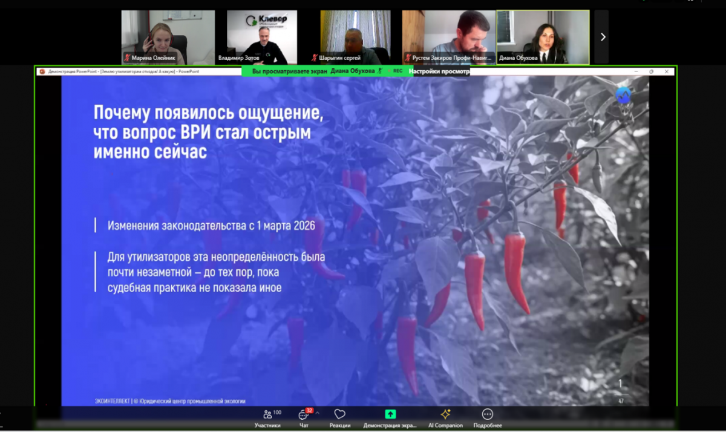
Task: Click the PowerPoint icon in shared window title
Action: 42,71
